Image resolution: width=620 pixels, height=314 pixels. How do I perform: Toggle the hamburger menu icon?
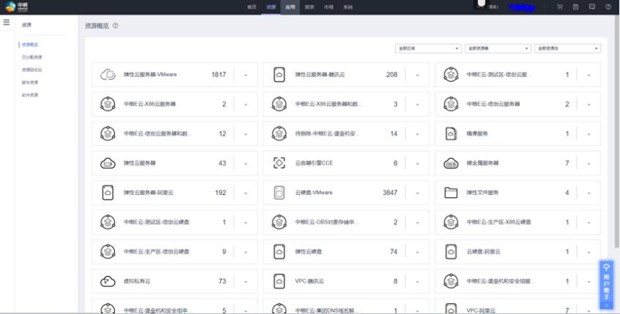(7, 23)
